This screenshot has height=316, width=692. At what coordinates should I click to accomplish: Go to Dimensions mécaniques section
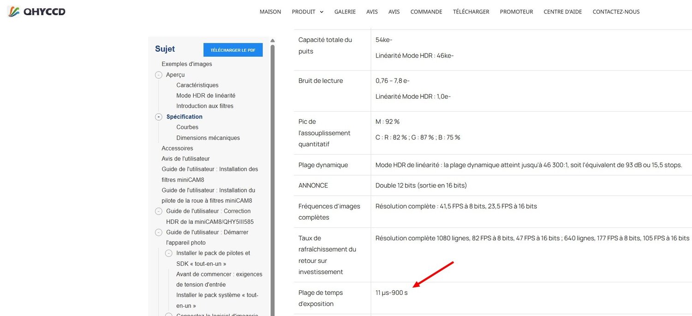[x=208, y=138]
